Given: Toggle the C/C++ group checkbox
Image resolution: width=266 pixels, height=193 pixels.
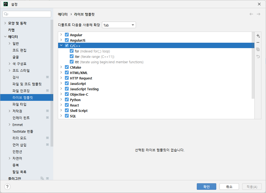Looking at the screenshot, I should pyautogui.click(x=67, y=45).
